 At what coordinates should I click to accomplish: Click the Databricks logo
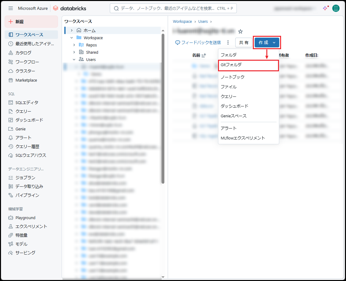coord(70,8)
